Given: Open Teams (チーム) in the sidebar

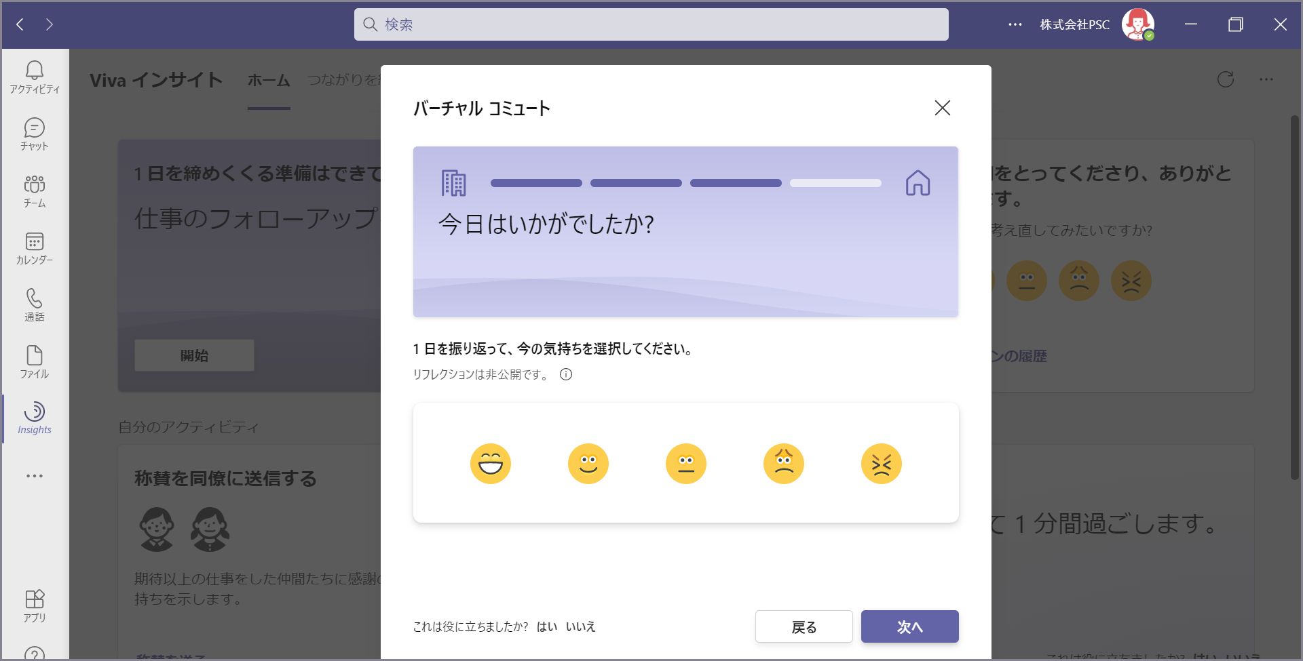Looking at the screenshot, I should (x=35, y=191).
